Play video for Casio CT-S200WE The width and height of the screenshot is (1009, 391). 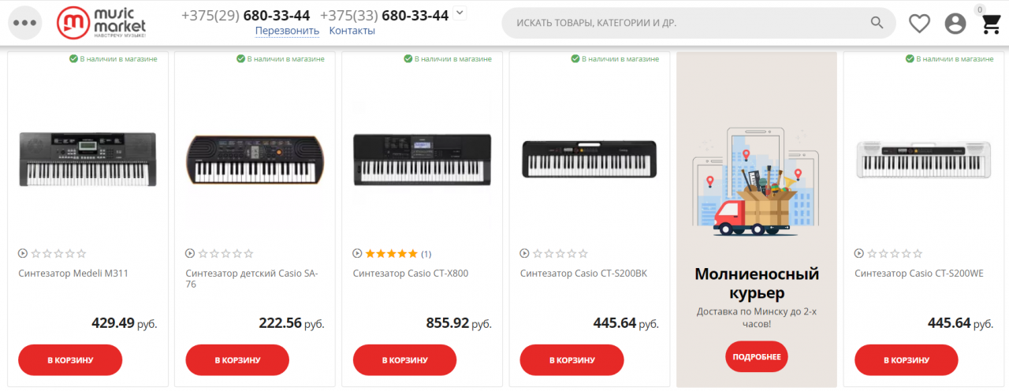point(859,254)
